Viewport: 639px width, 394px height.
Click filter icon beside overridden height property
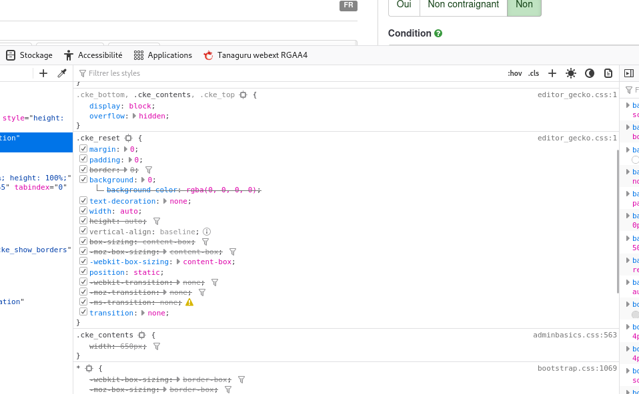[157, 221]
